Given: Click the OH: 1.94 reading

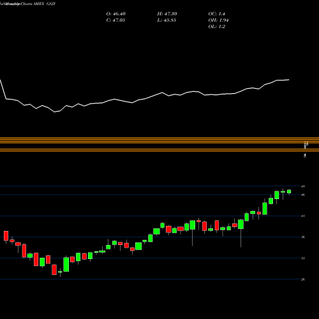Looking at the screenshot, I should tap(218, 20).
